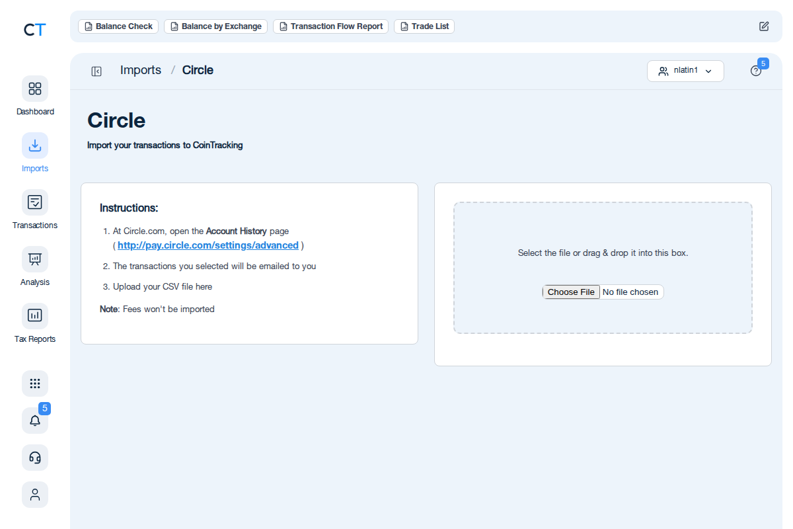Click the Choose File button
This screenshot has height=529, width=793.
coord(571,292)
